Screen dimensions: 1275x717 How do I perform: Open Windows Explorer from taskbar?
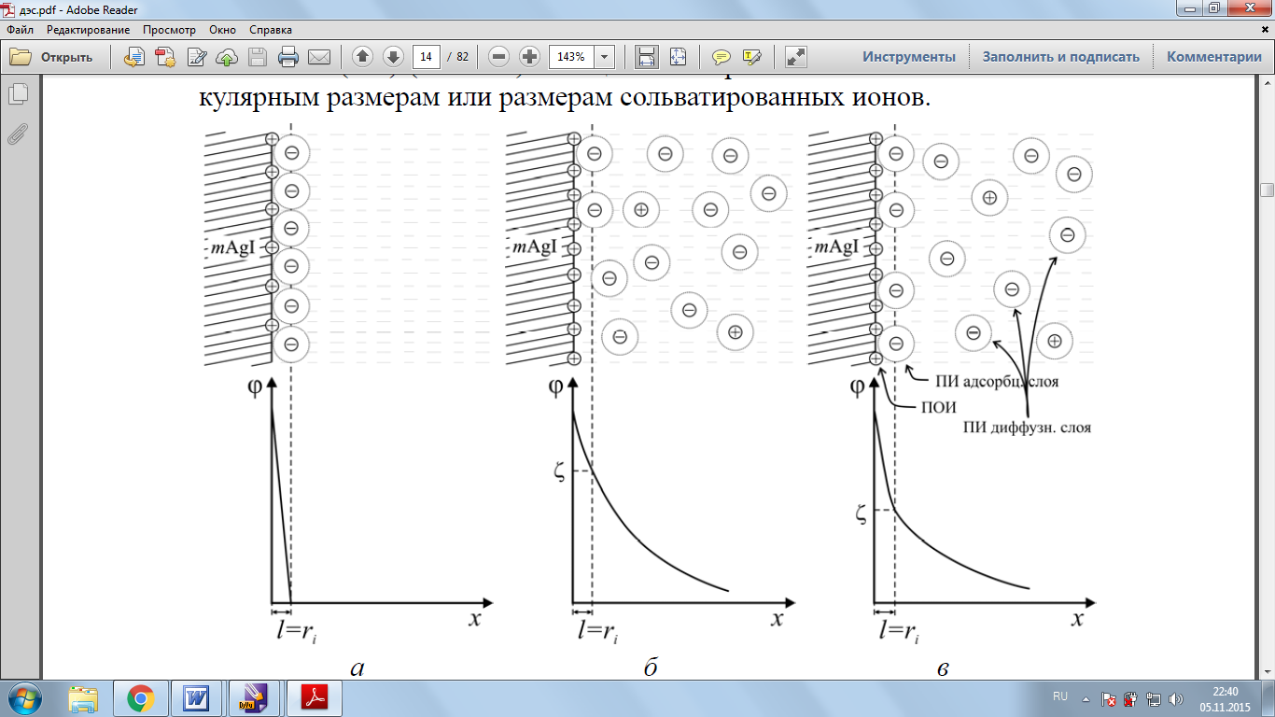pos(83,697)
